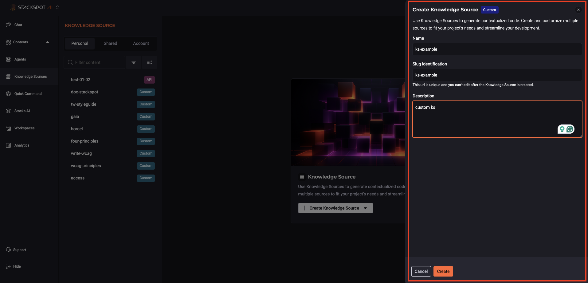This screenshot has height=283, width=588.
Task: Open the filter options icon
Action: pyautogui.click(x=134, y=62)
